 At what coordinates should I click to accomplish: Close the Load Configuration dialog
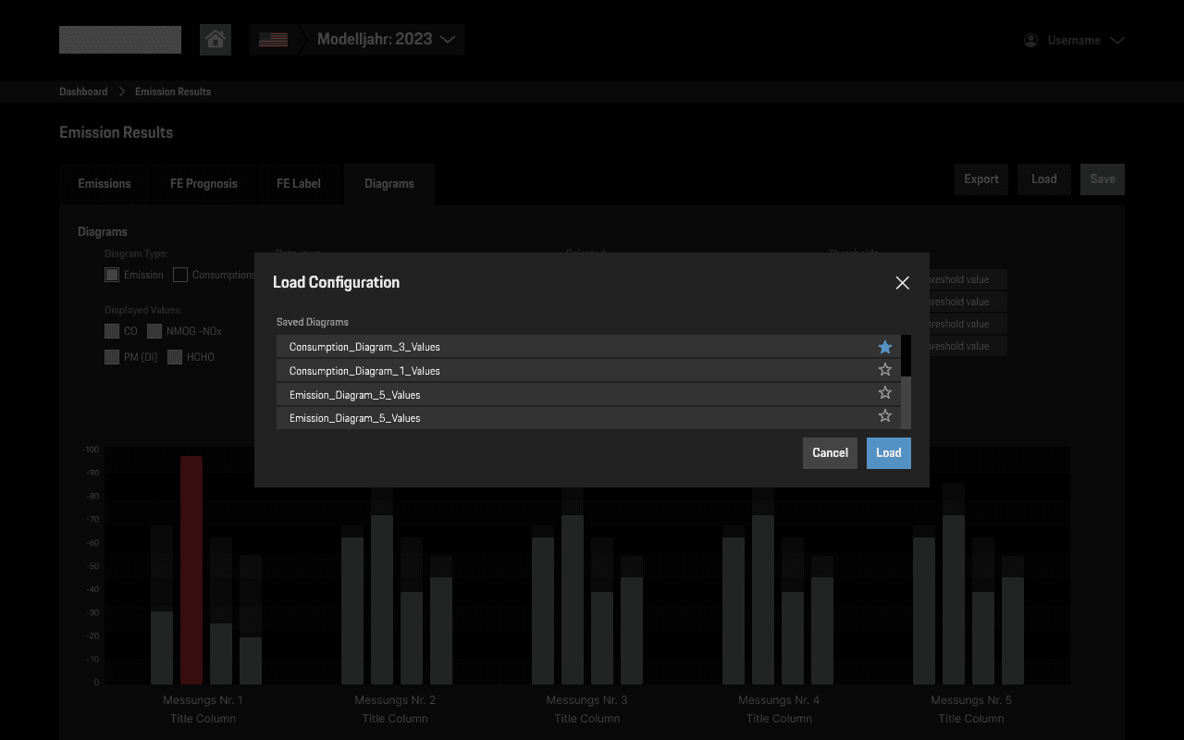(902, 282)
